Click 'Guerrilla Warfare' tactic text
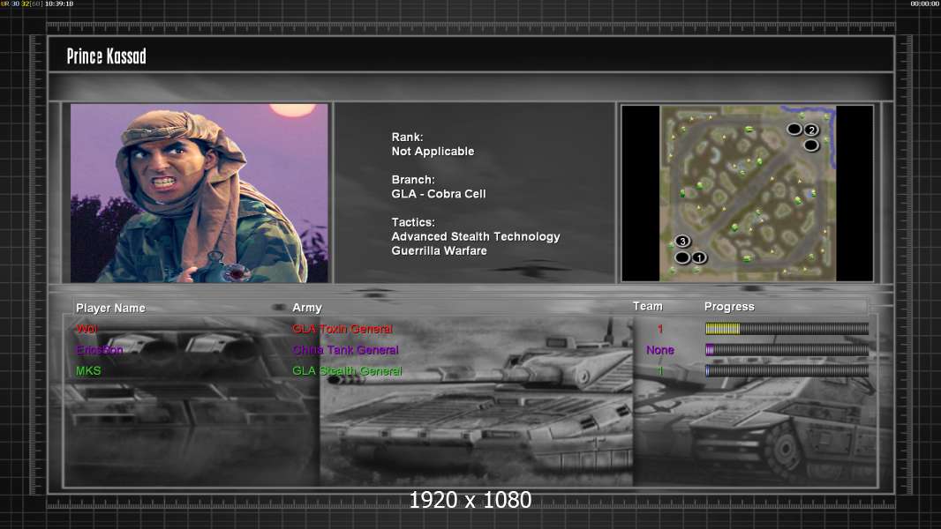The image size is (941, 529). pyautogui.click(x=440, y=251)
